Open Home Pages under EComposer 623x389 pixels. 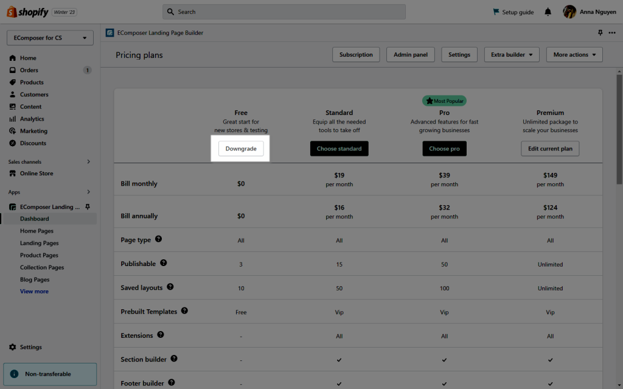click(x=37, y=231)
